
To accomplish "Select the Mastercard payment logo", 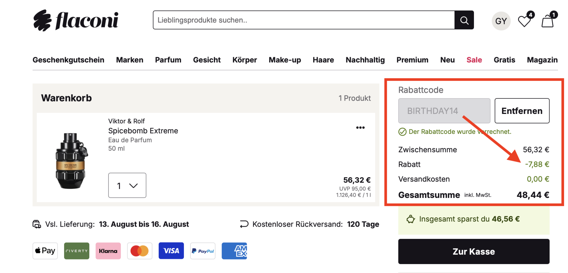I will click(x=140, y=251).
